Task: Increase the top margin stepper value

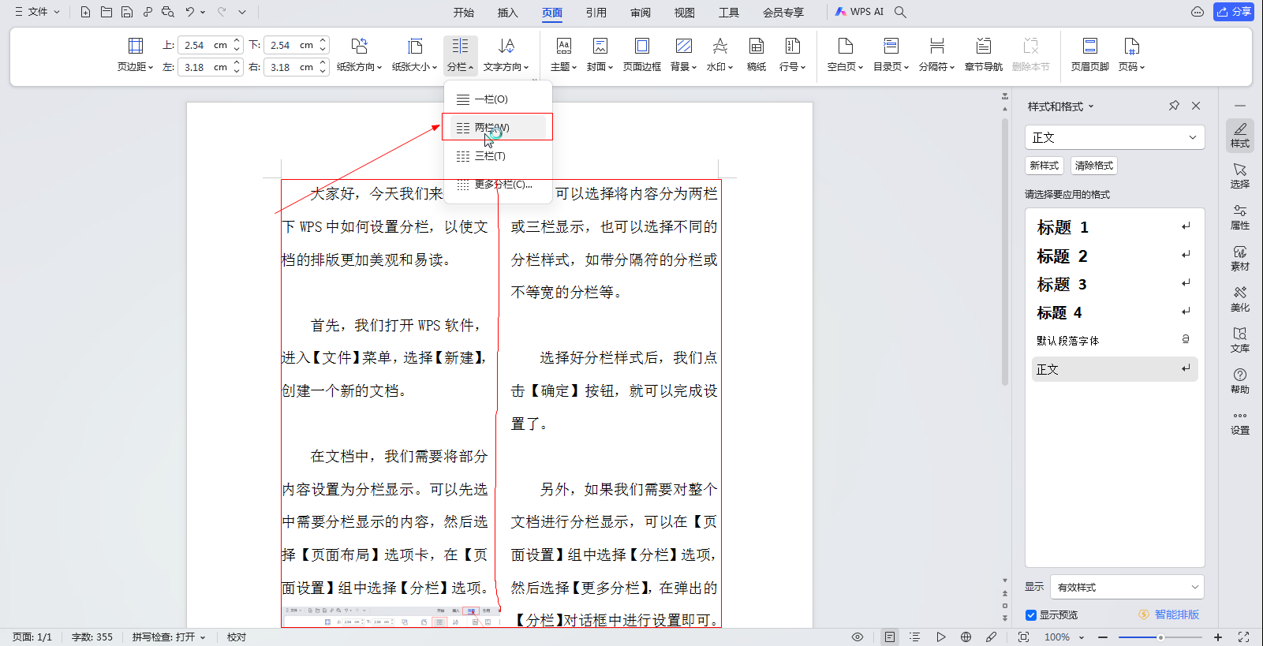Action: pyautogui.click(x=237, y=41)
